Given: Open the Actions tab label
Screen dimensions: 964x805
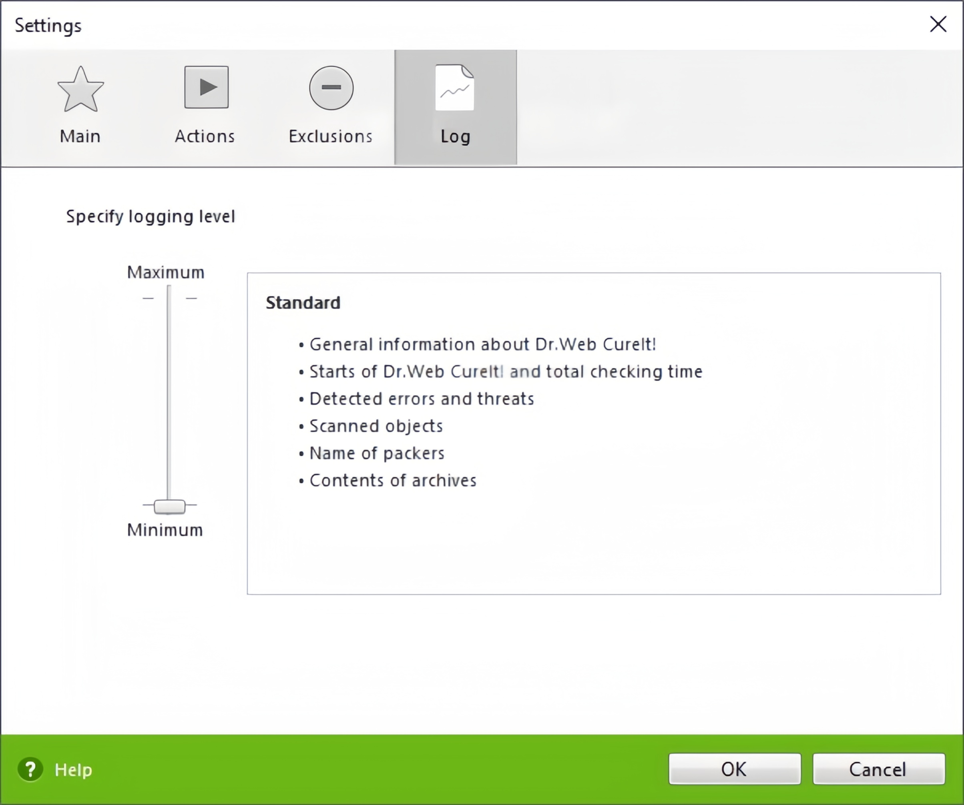Looking at the screenshot, I should pos(205,136).
